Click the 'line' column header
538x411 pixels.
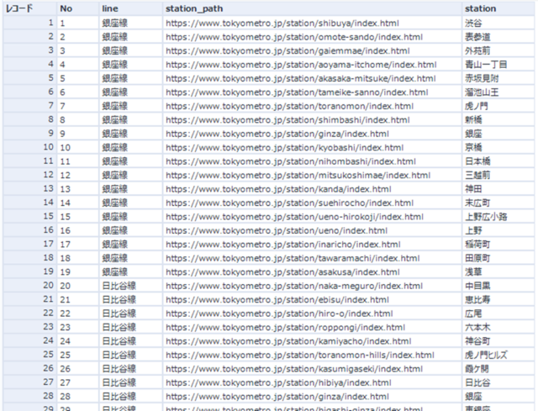pos(130,8)
